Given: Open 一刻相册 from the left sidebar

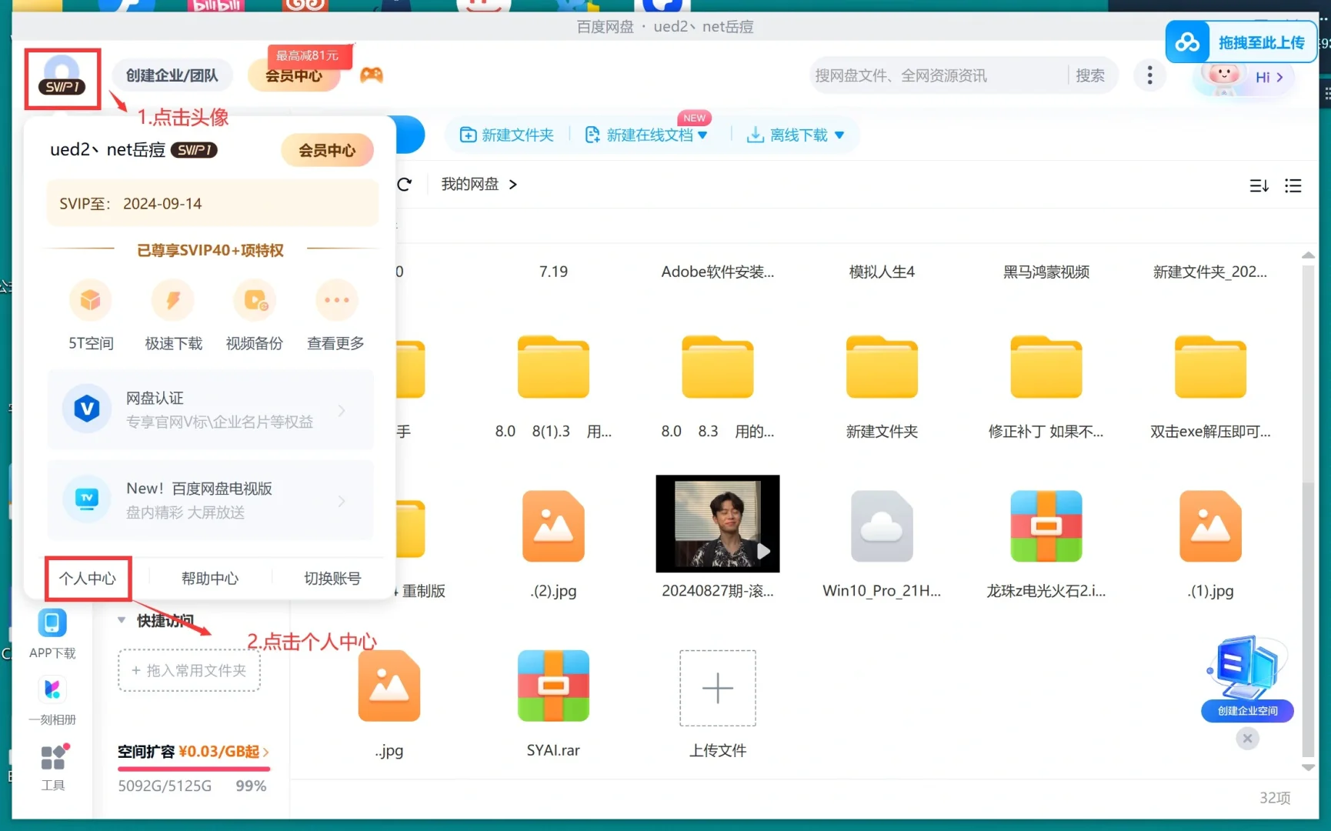Looking at the screenshot, I should [x=52, y=689].
